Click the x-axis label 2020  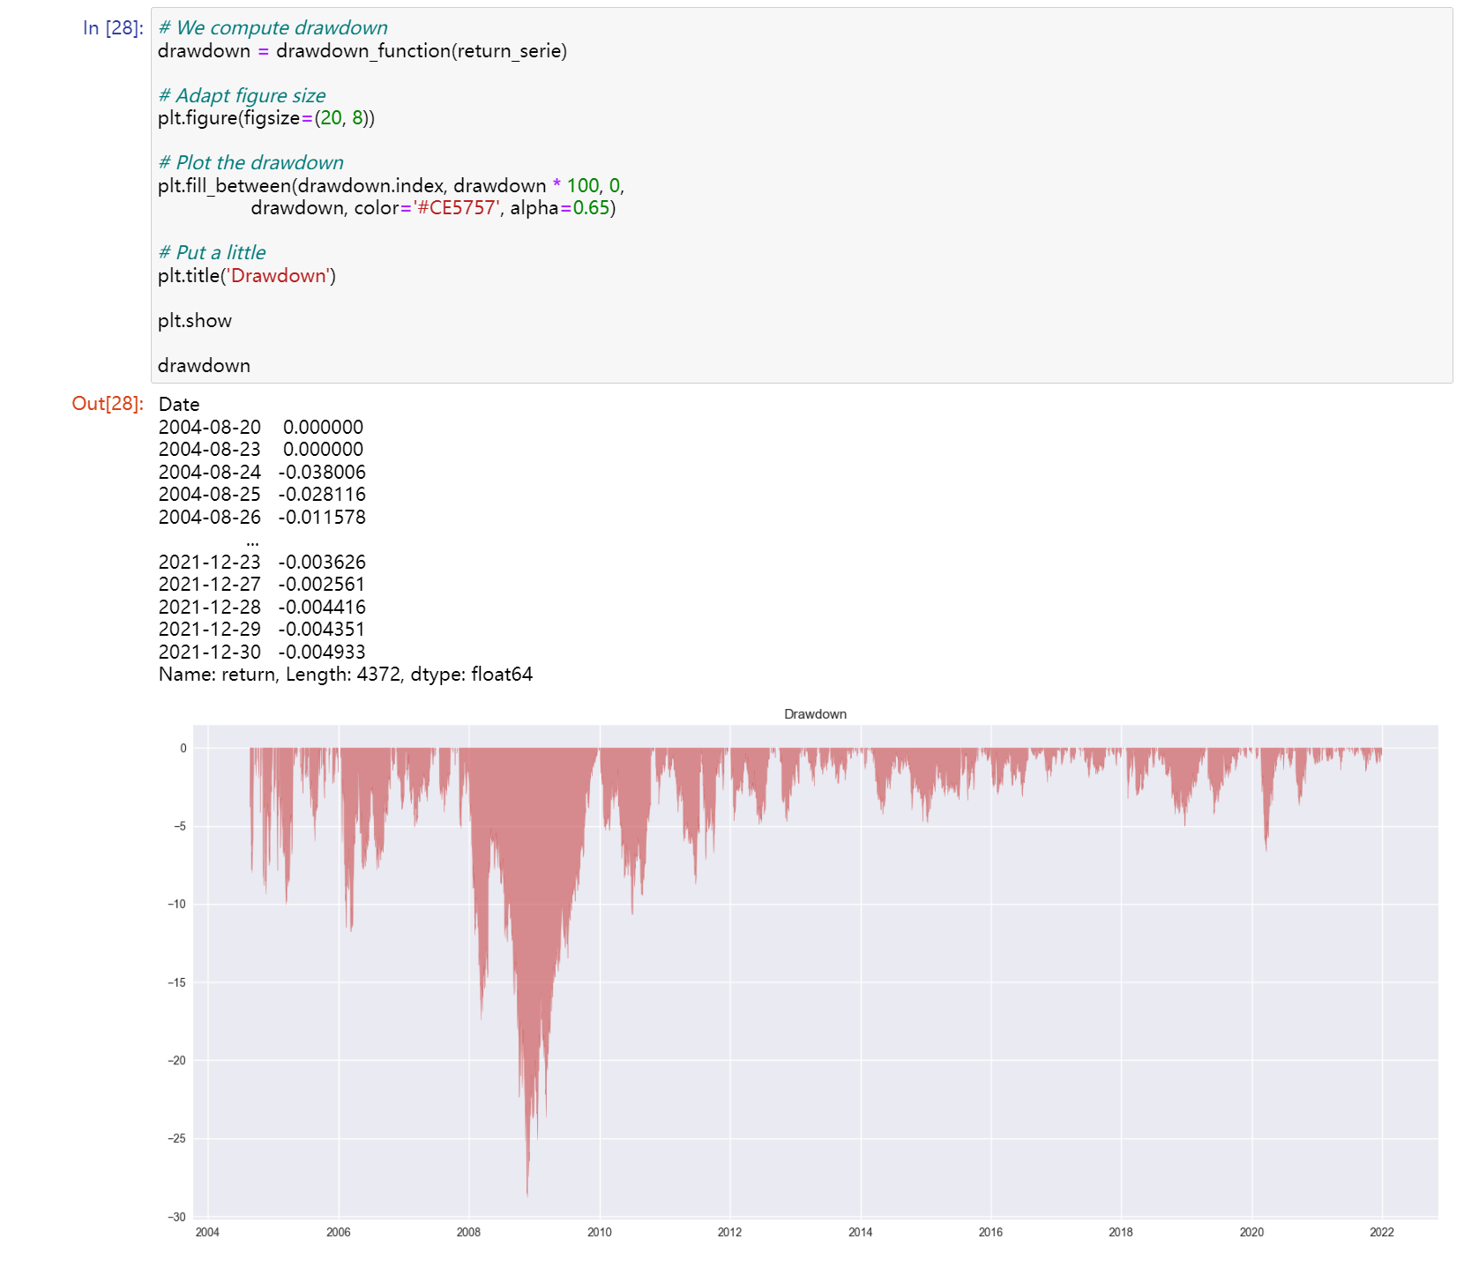[1251, 1233]
